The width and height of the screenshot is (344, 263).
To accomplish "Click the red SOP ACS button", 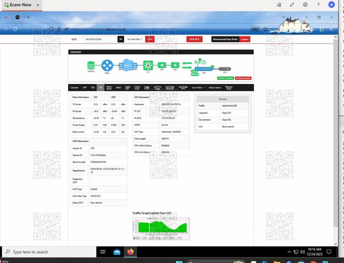I will [195, 39].
